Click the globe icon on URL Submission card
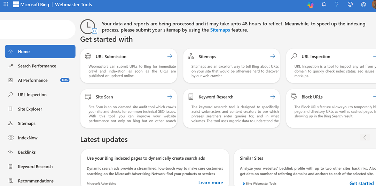The image size is (376, 186). [88, 57]
